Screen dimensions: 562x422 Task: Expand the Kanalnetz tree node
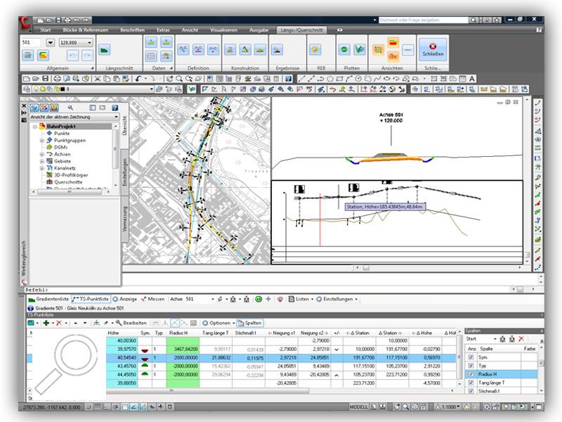42,168
